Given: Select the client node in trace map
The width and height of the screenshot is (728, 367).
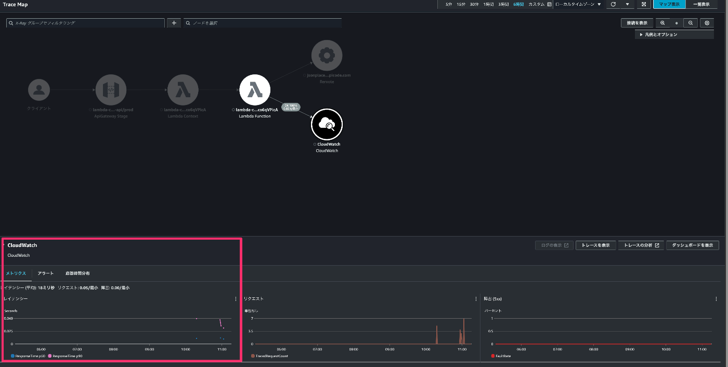Looking at the screenshot, I should [x=39, y=90].
